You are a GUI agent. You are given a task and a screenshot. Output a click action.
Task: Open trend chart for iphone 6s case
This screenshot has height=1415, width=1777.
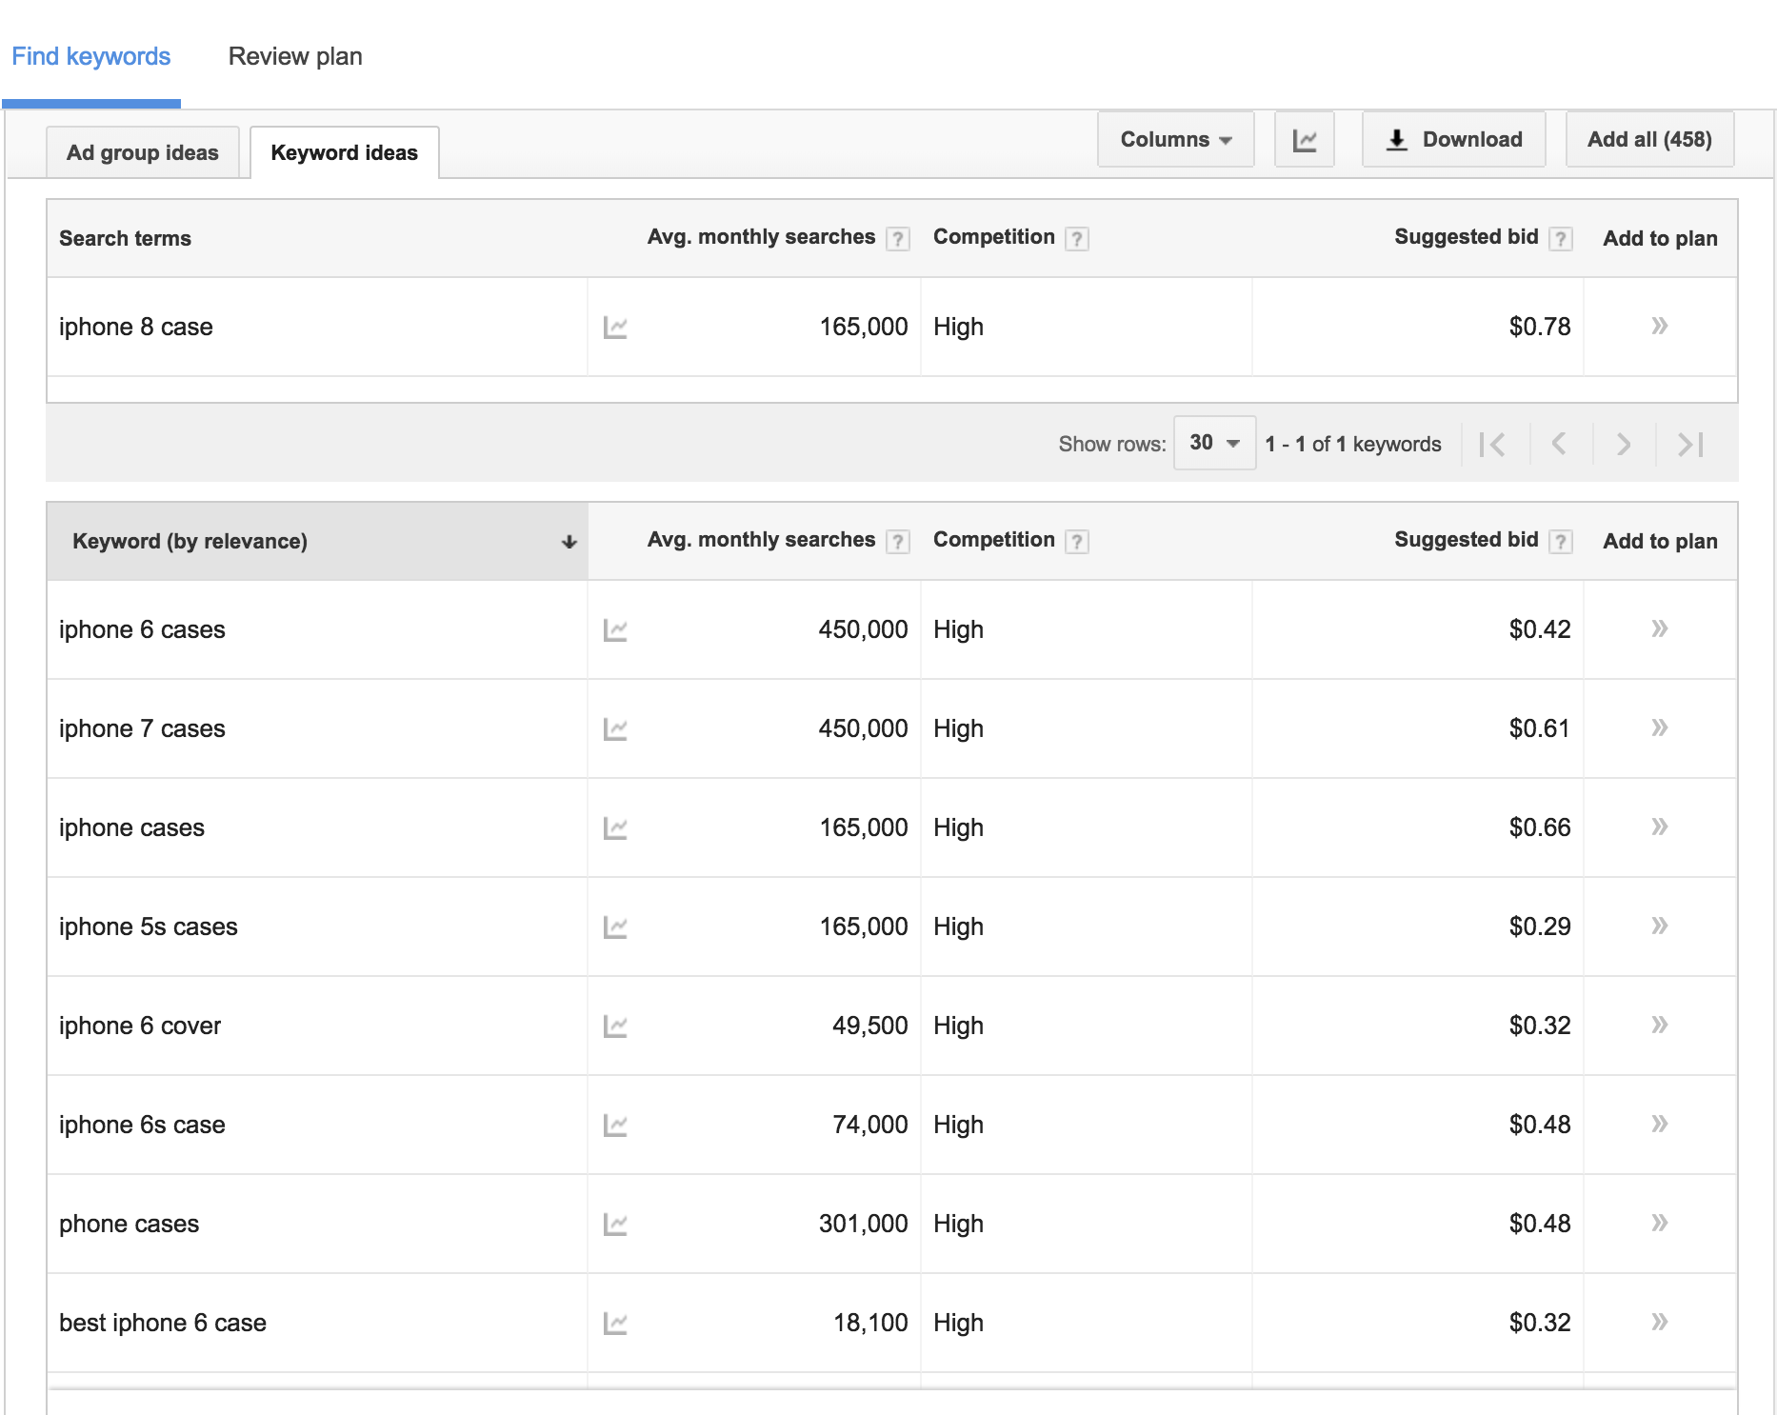(x=615, y=1126)
